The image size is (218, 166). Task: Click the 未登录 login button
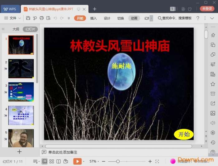(207, 9)
